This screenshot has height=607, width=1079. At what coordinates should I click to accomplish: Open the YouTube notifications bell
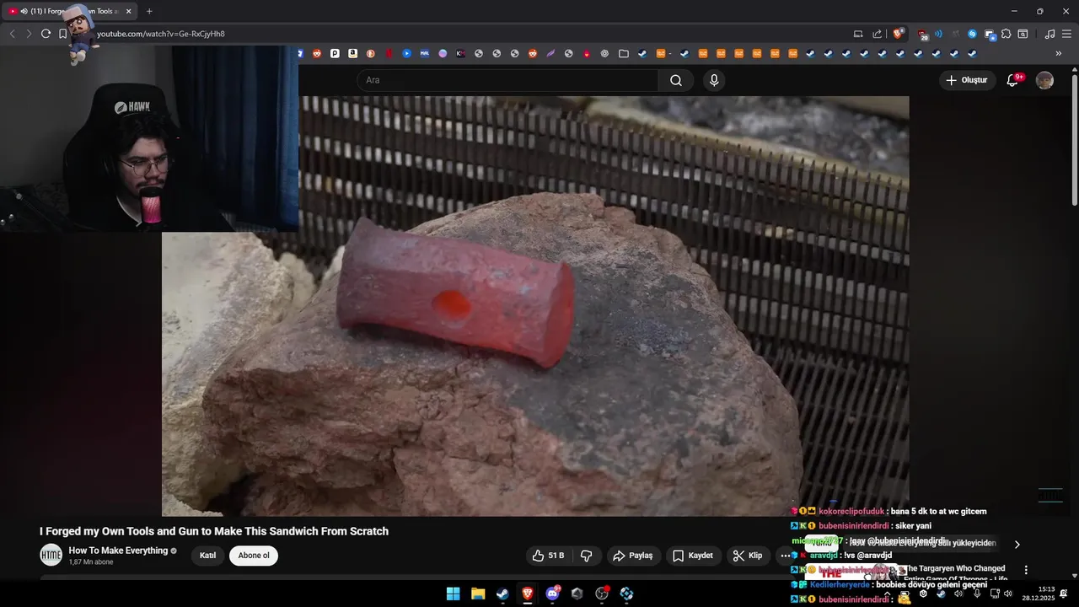[1012, 80]
